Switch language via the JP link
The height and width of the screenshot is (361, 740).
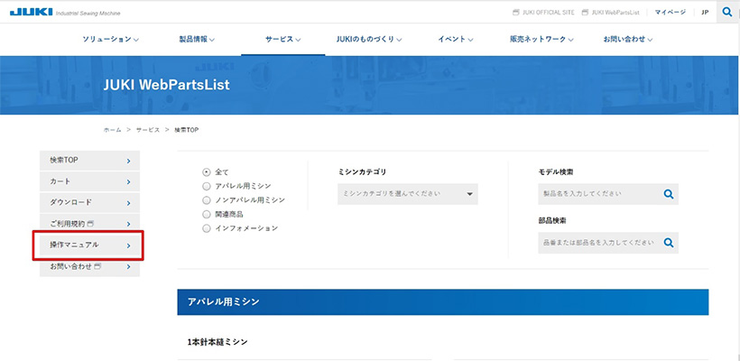705,13
